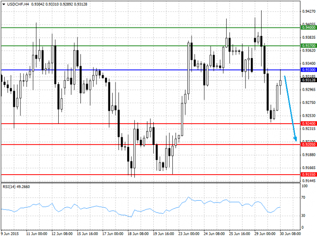The width and height of the screenshot is (317, 237).
Task: Click the 0.93835 price scale value
Action: click(x=308, y=37)
